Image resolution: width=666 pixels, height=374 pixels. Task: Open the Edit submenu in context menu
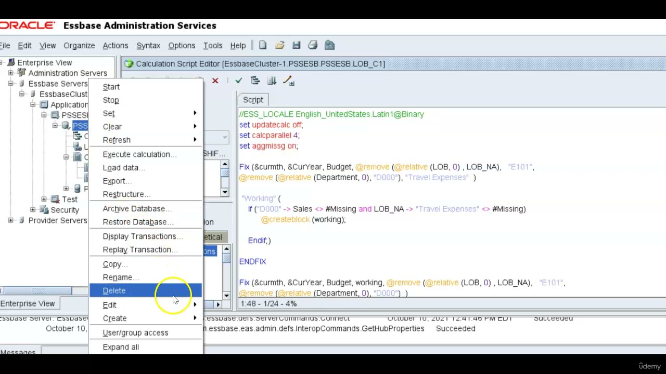click(x=145, y=305)
